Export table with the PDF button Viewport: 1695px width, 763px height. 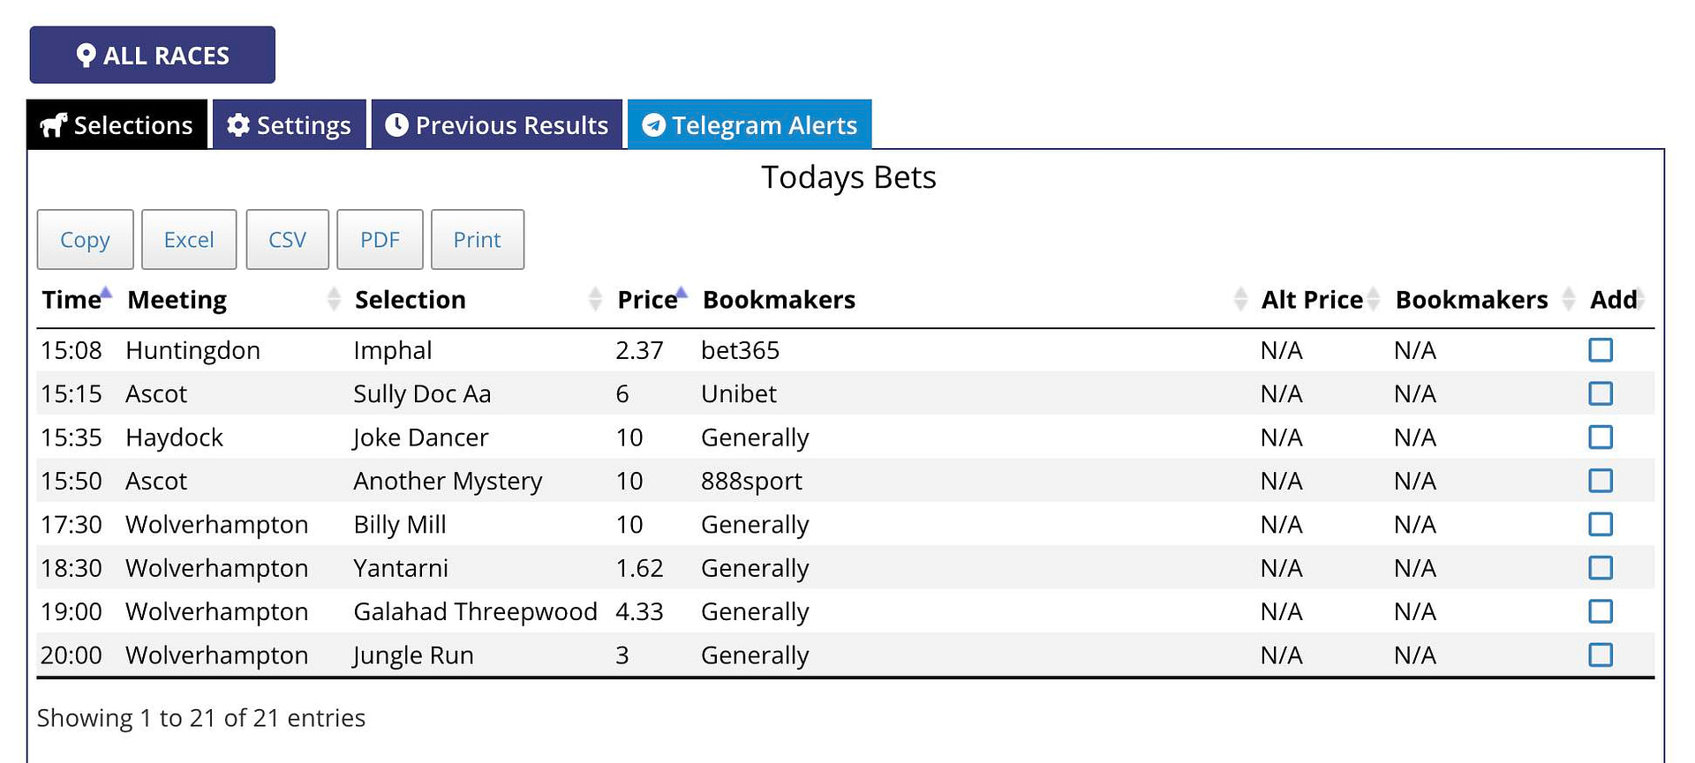[x=380, y=239]
